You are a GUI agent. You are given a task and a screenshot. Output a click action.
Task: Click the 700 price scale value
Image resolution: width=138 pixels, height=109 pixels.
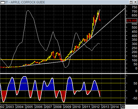[x=134, y=11]
